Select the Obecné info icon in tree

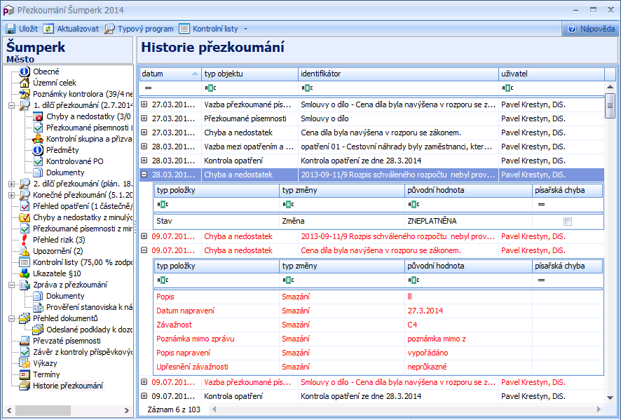25,72
